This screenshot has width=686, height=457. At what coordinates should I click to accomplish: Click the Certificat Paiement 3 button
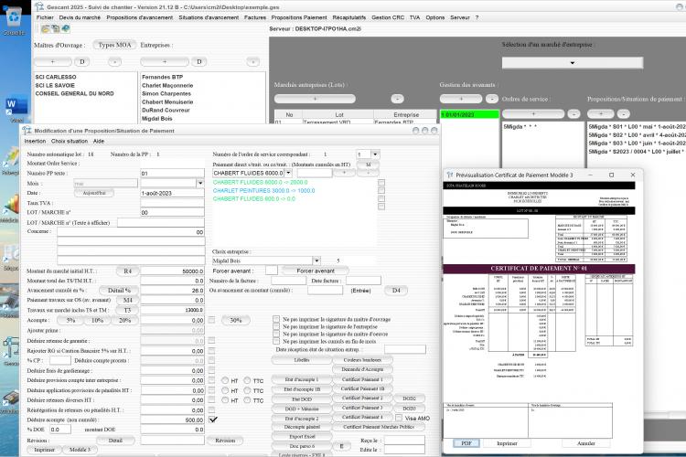point(362,408)
